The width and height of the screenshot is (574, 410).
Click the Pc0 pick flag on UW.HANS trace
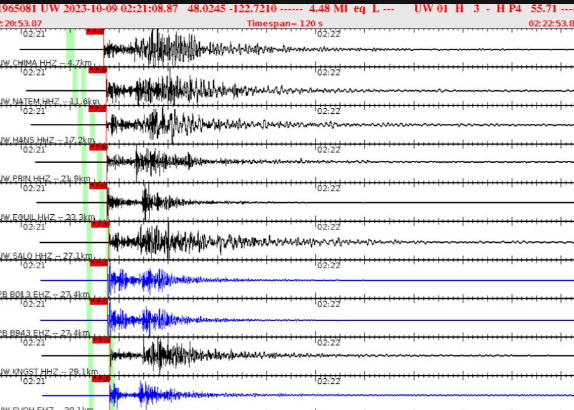point(97,109)
